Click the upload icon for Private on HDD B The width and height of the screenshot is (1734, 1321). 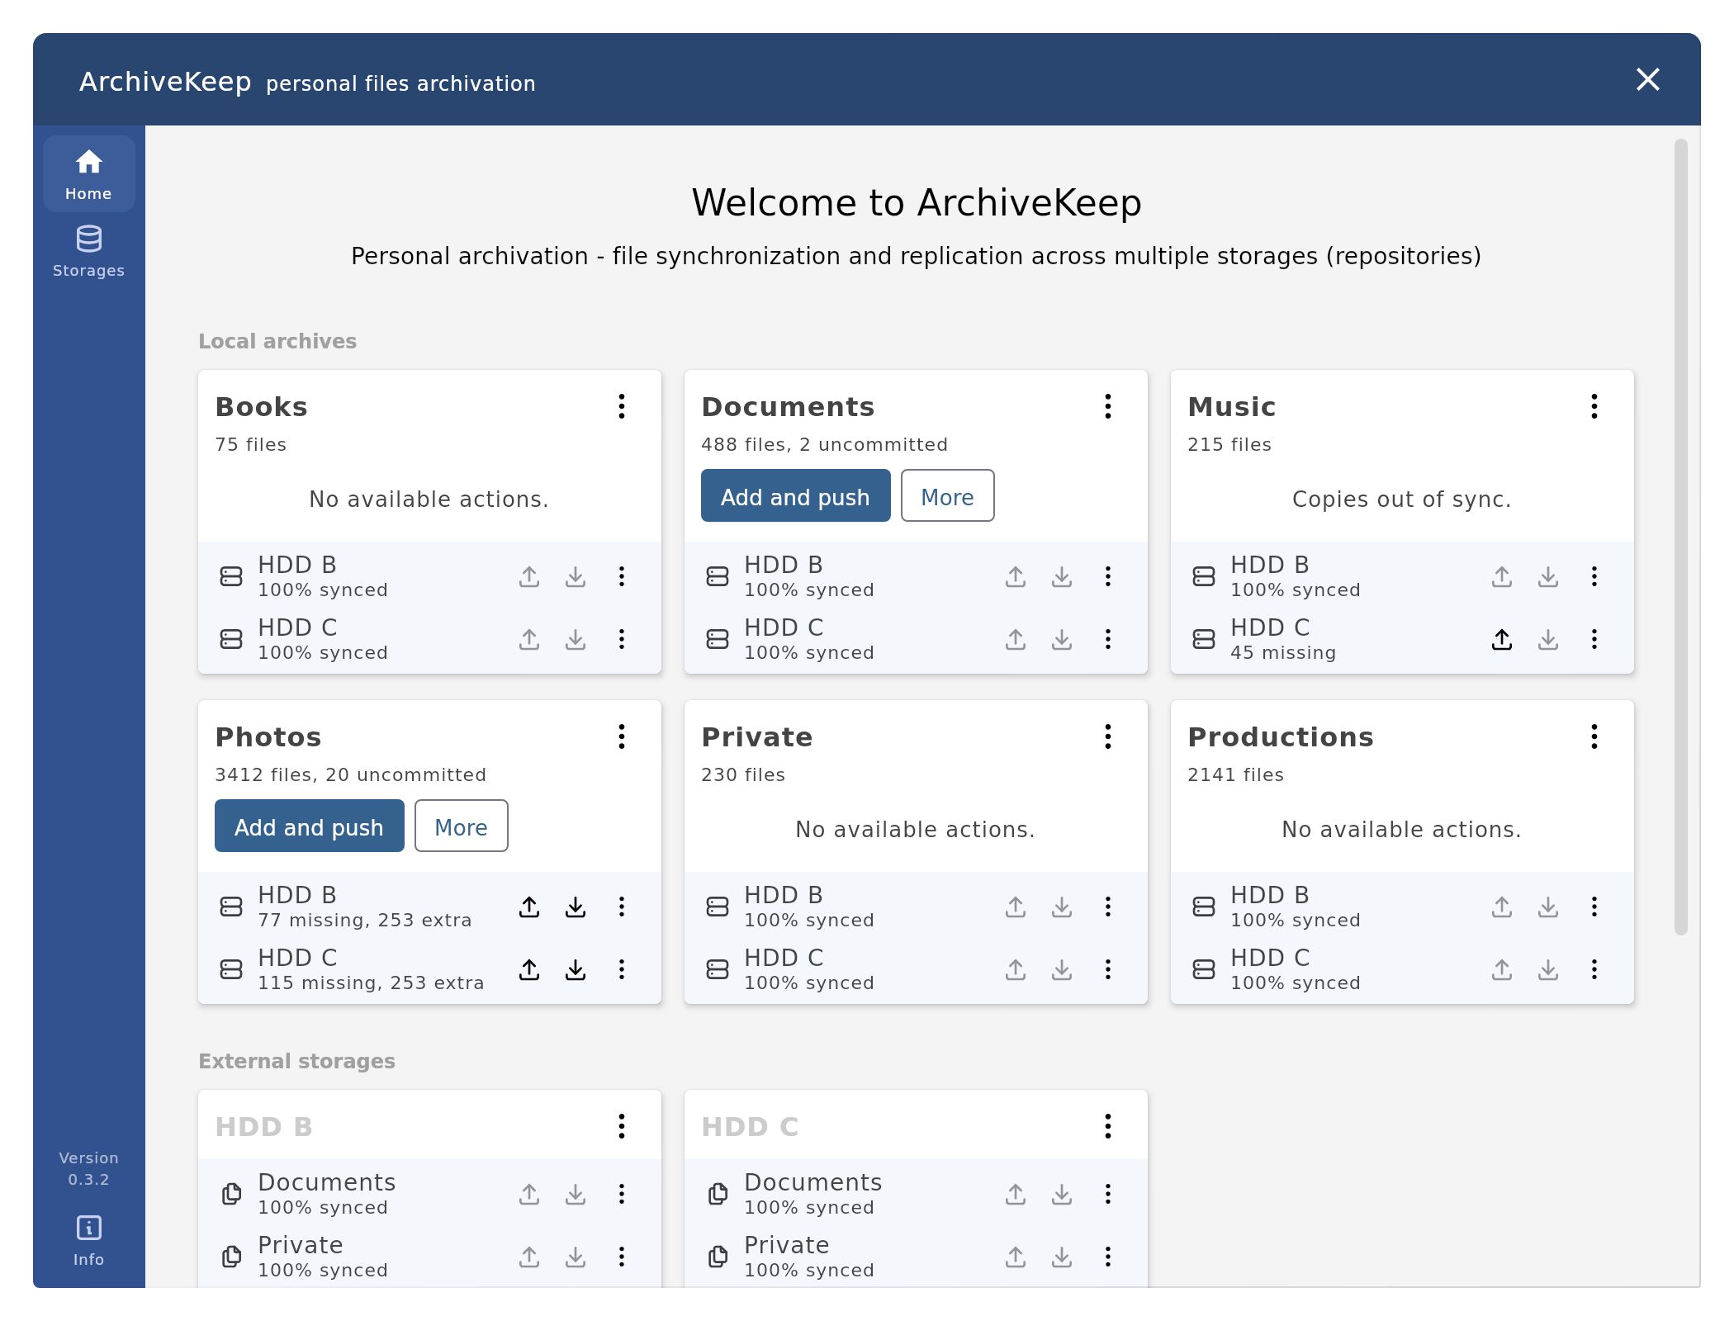(x=1016, y=907)
